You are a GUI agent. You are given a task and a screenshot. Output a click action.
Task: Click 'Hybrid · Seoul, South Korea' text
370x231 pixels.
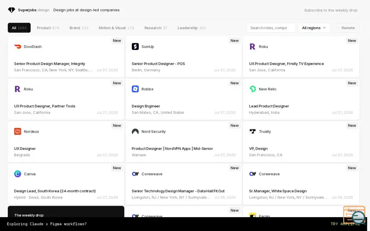[38, 197]
